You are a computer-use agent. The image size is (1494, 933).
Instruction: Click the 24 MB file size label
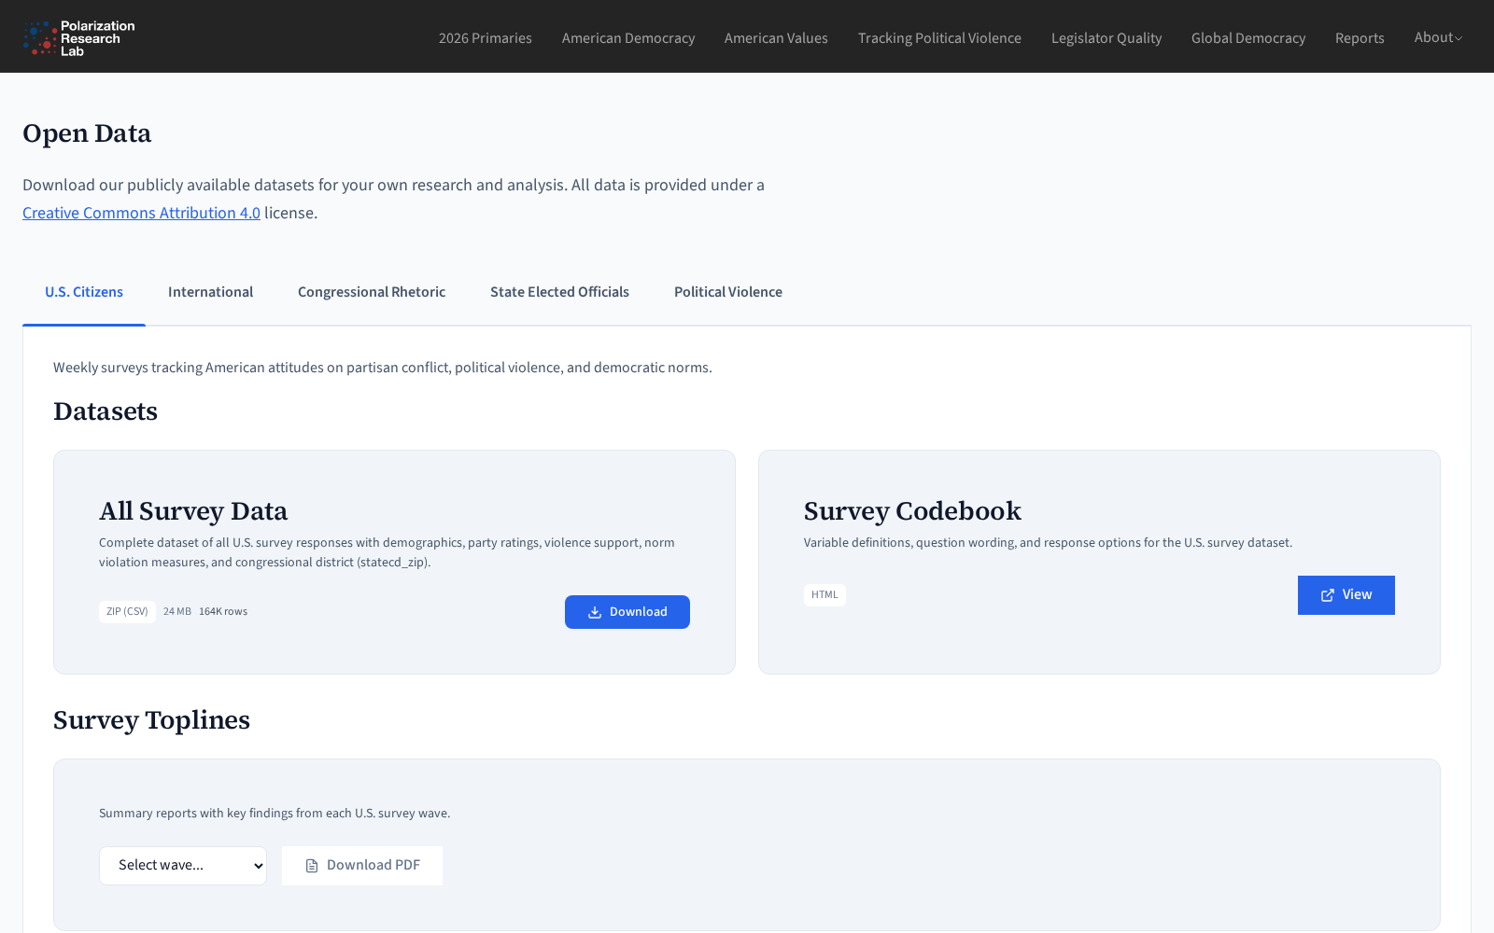point(177,612)
